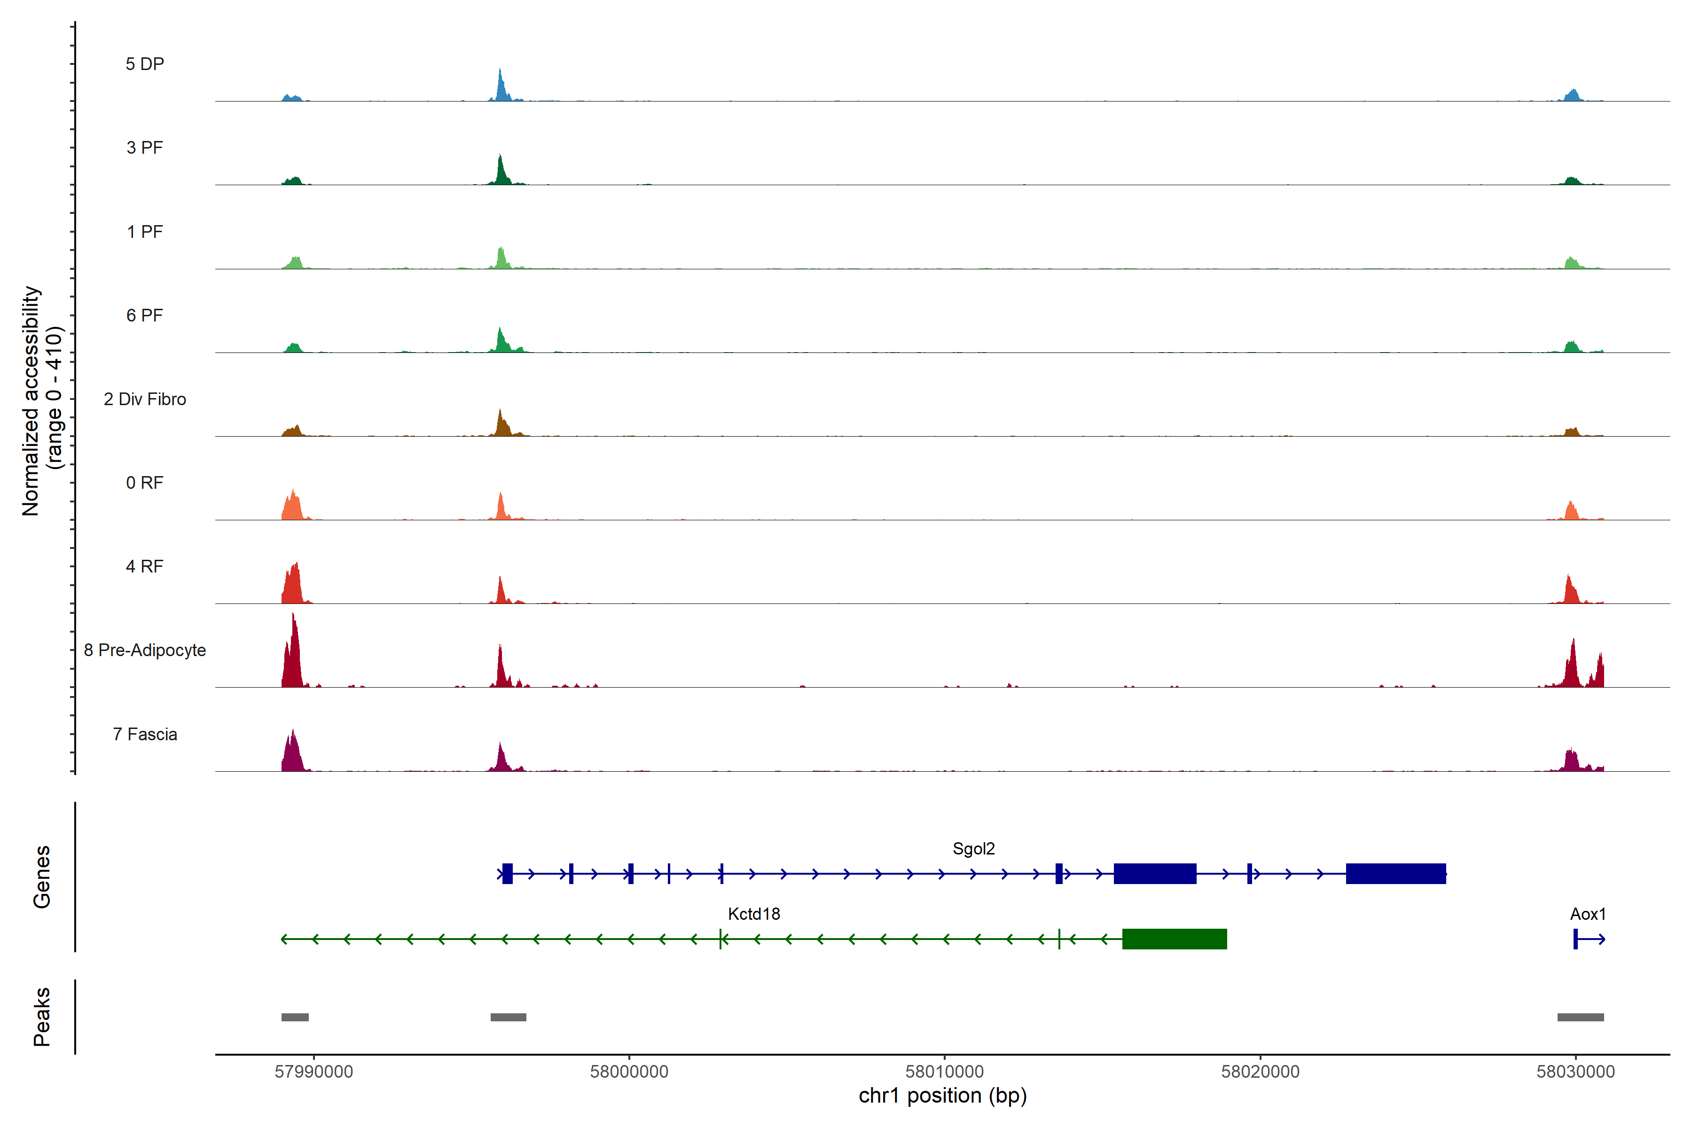
Task: Click the Aox1 gene label
Action: point(1588,914)
